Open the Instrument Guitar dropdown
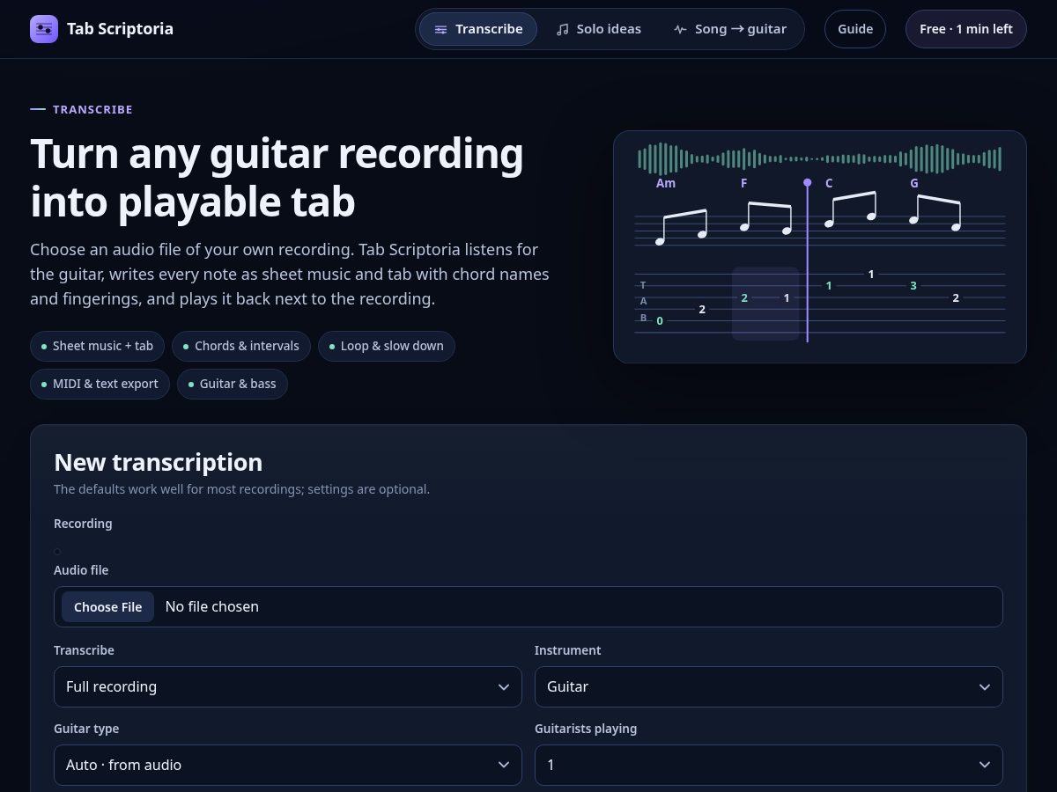This screenshot has width=1057, height=792. [769, 686]
